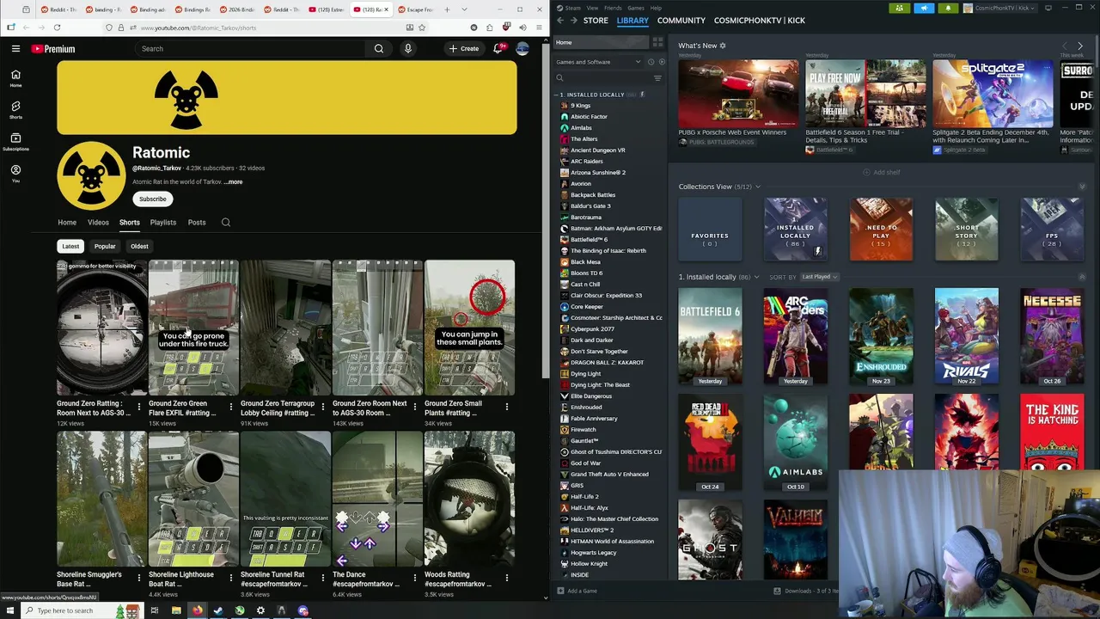Open Steam announcements megaphone button
The image size is (1100, 619).
(x=924, y=8)
